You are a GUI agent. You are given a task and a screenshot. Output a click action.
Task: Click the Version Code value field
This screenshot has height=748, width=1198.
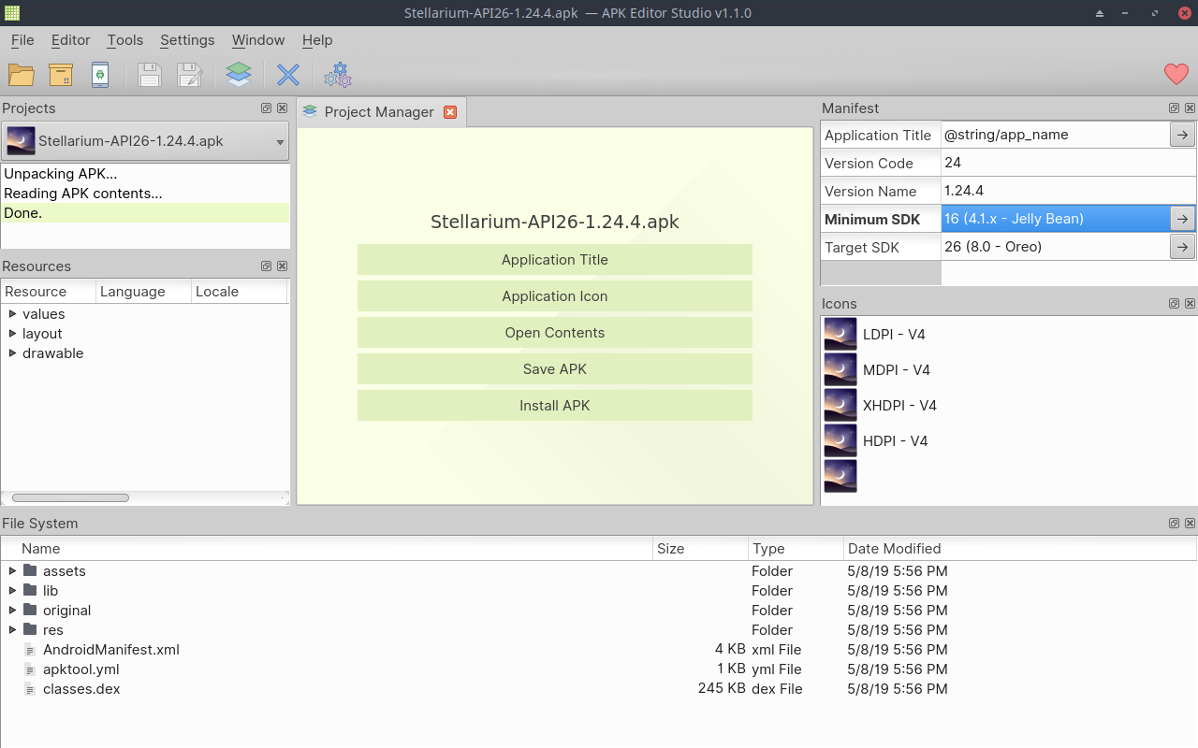(1069, 163)
